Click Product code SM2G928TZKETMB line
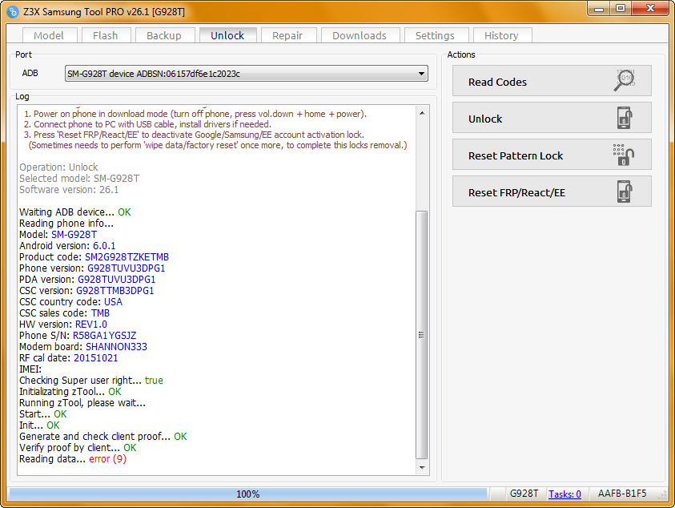This screenshot has width=675, height=508. click(94, 257)
